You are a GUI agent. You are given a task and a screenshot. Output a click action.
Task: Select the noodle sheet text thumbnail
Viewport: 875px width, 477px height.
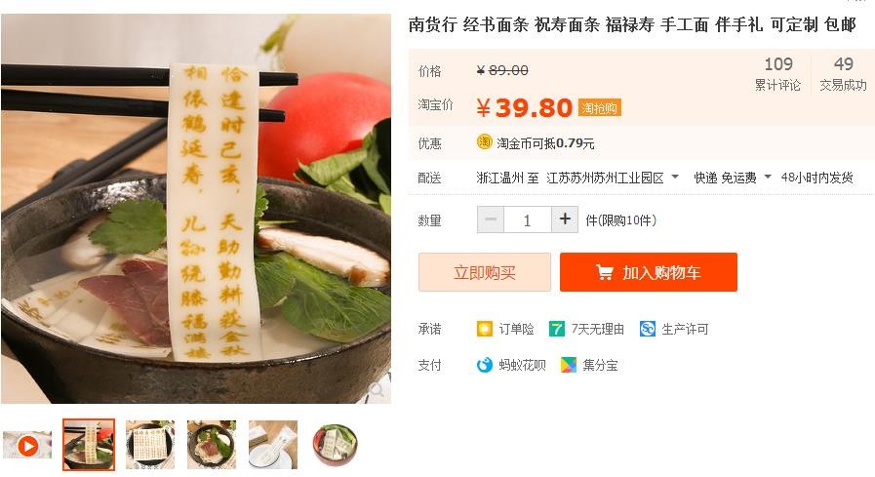point(150,445)
